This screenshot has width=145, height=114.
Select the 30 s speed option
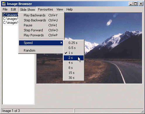click(x=74, y=78)
